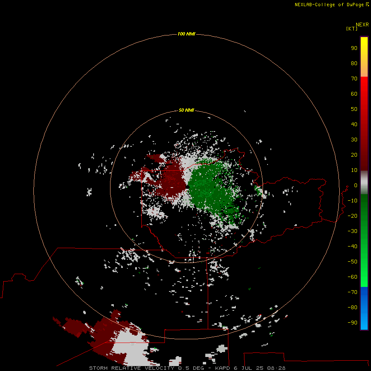Click the 20 value on color scale
The width and height of the screenshot is (371, 371).
tap(354, 155)
